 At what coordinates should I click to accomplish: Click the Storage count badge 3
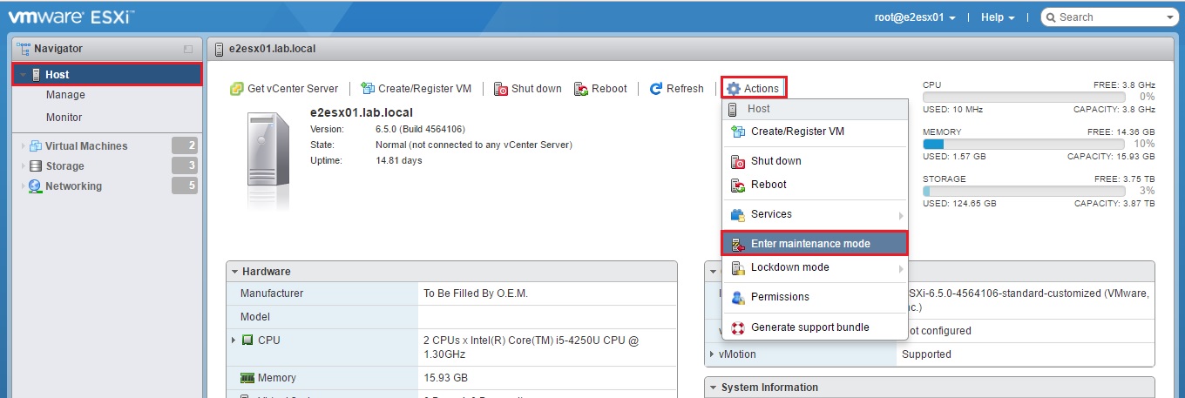point(185,165)
